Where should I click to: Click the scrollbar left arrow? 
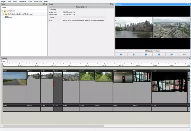click(2, 126)
